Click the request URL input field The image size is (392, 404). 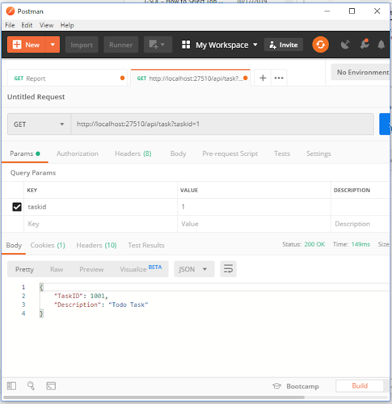coord(222,124)
